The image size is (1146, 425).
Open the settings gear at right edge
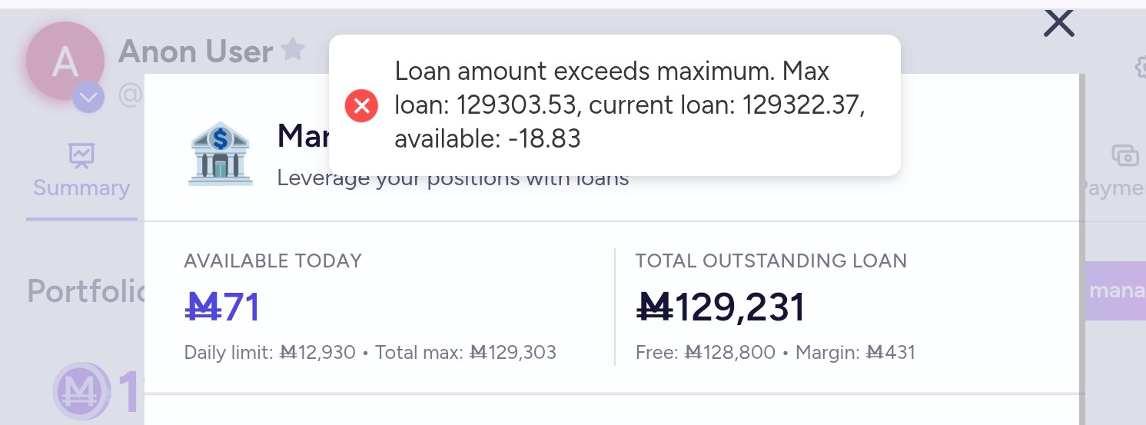click(1140, 68)
